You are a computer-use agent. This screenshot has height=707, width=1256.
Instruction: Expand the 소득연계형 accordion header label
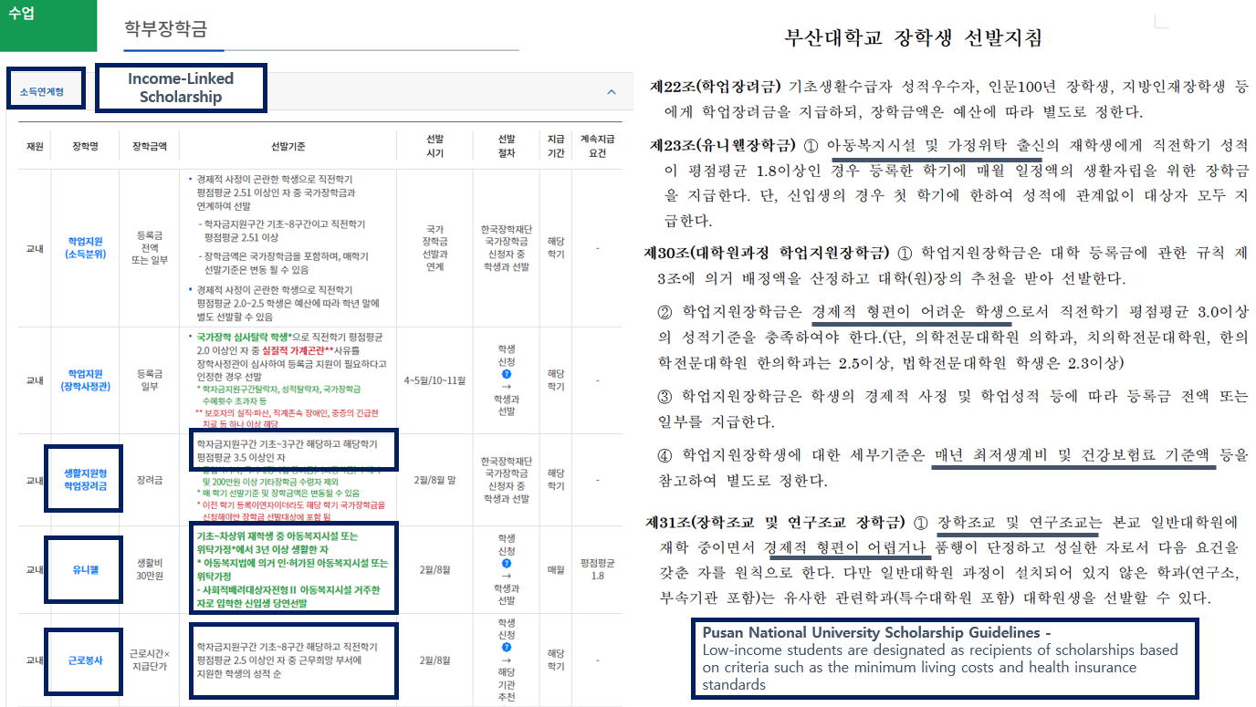click(46, 91)
